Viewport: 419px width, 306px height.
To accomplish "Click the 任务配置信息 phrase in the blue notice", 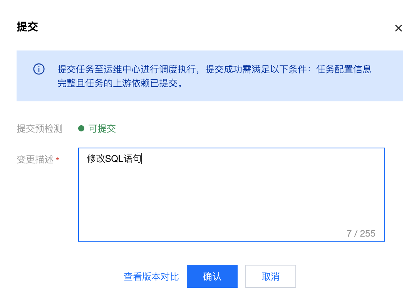I will pyautogui.click(x=344, y=69).
